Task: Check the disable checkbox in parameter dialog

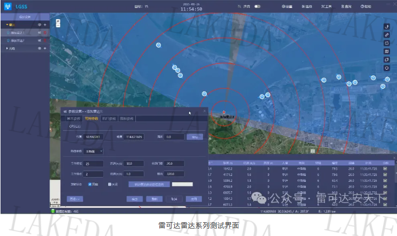Action: tap(110, 184)
